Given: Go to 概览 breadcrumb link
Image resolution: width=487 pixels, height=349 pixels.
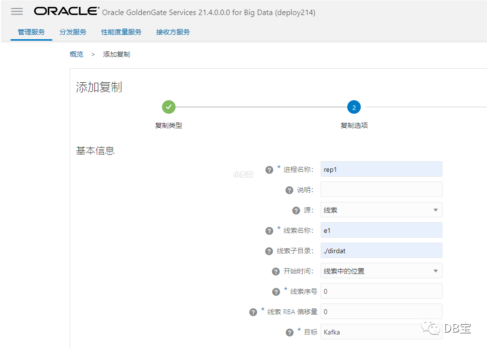Looking at the screenshot, I should point(76,54).
